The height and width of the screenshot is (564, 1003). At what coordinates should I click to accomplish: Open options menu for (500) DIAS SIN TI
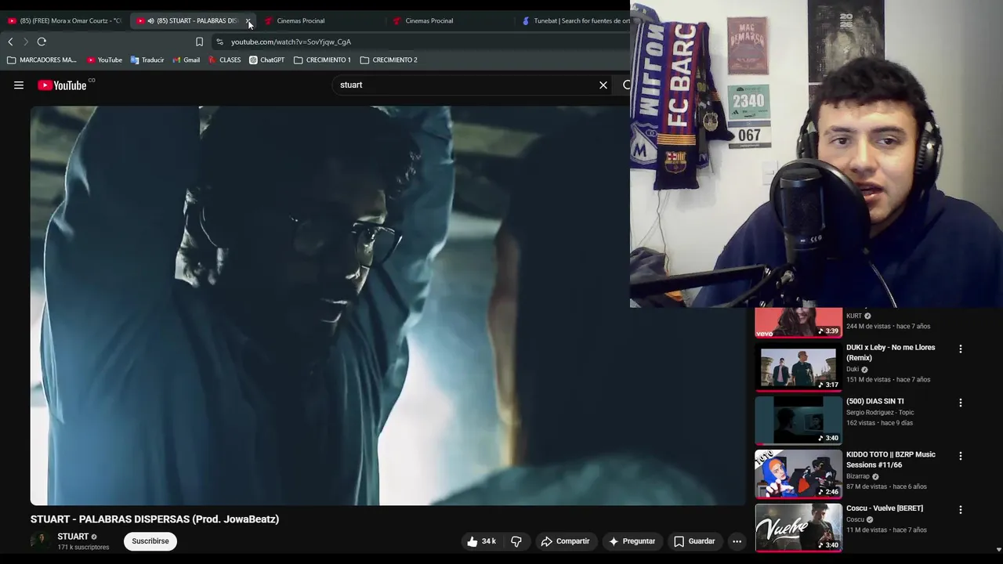(961, 403)
